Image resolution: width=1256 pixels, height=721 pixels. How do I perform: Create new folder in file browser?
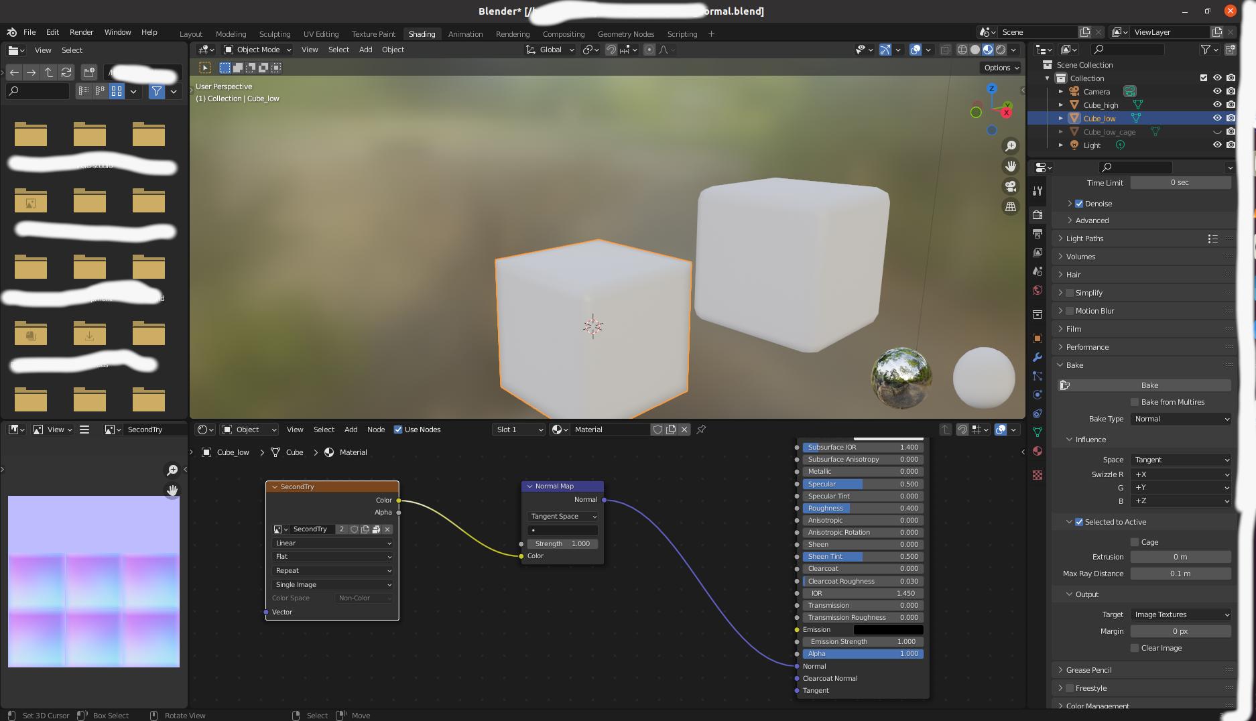click(x=89, y=72)
